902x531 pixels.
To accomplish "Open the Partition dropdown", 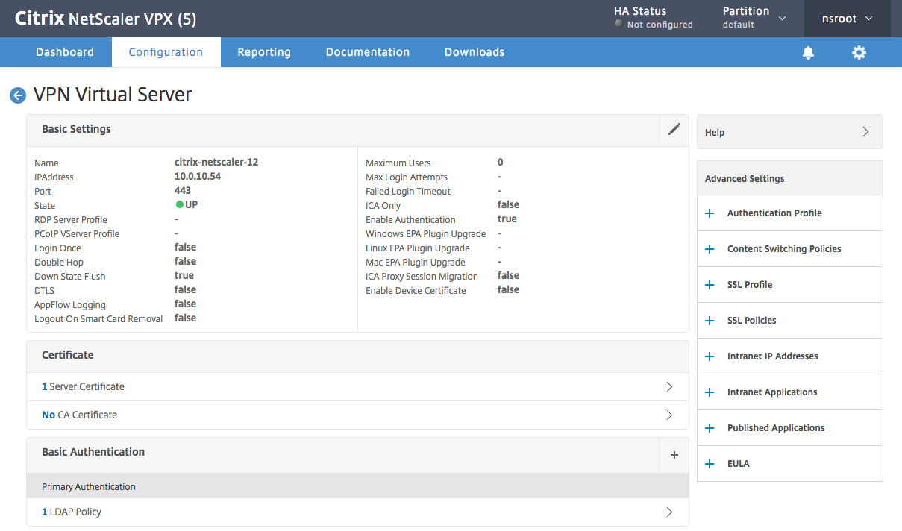I will coord(754,18).
